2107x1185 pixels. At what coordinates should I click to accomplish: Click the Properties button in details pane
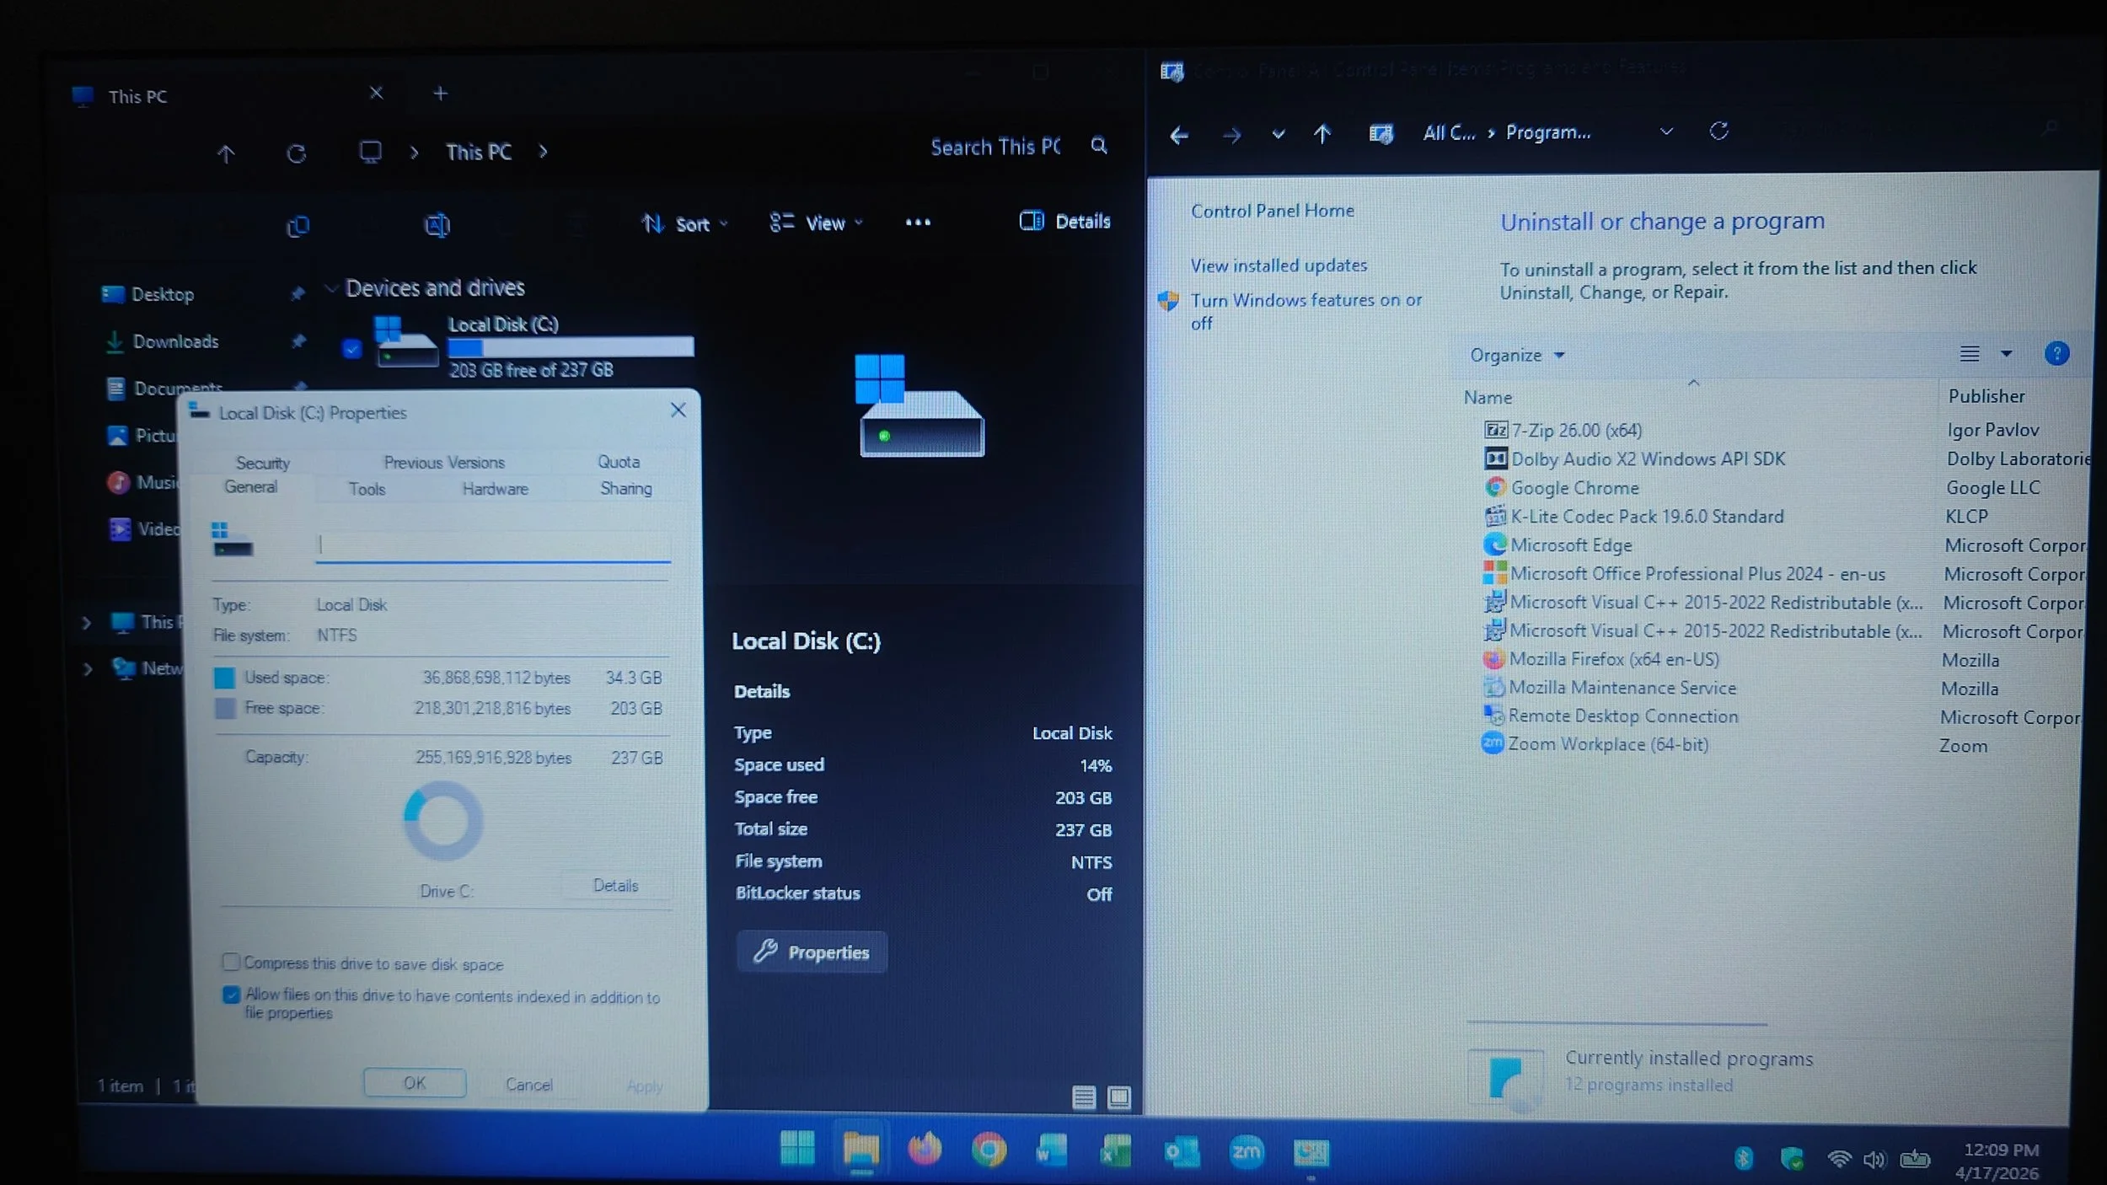[x=812, y=952]
